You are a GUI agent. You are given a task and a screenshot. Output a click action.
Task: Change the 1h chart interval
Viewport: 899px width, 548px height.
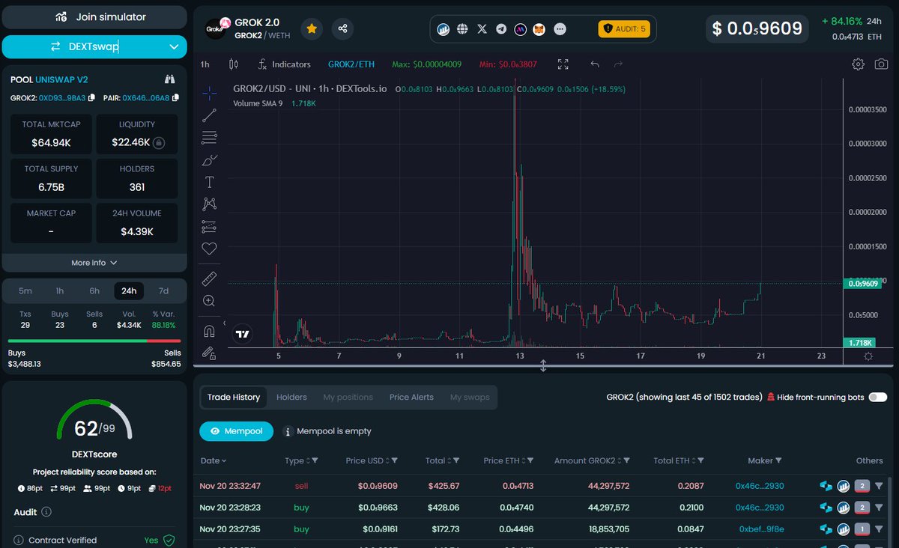pos(205,64)
